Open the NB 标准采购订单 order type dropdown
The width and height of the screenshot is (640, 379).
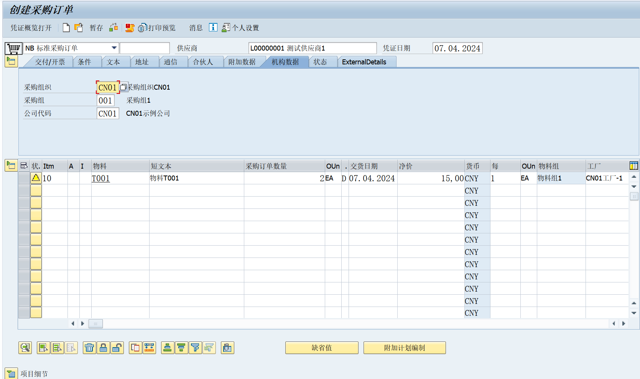click(x=114, y=48)
